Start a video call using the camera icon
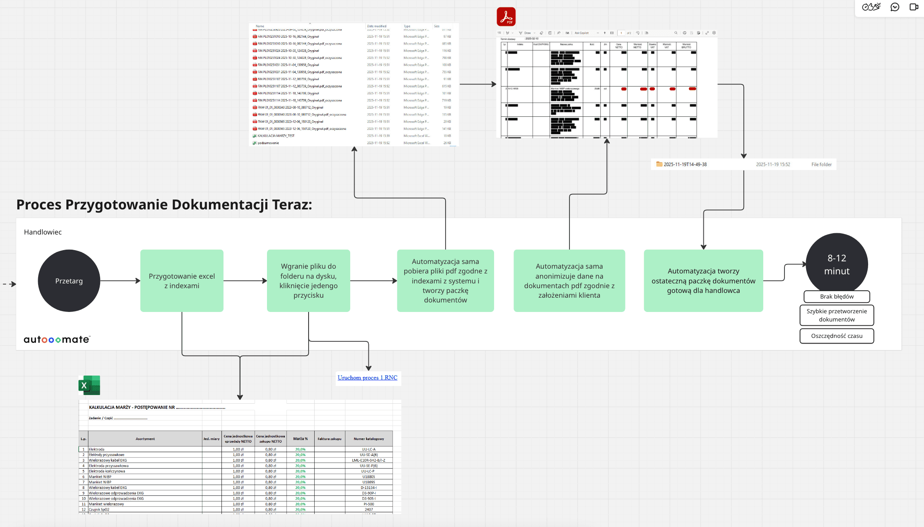This screenshot has width=924, height=527. pyautogui.click(x=914, y=7)
